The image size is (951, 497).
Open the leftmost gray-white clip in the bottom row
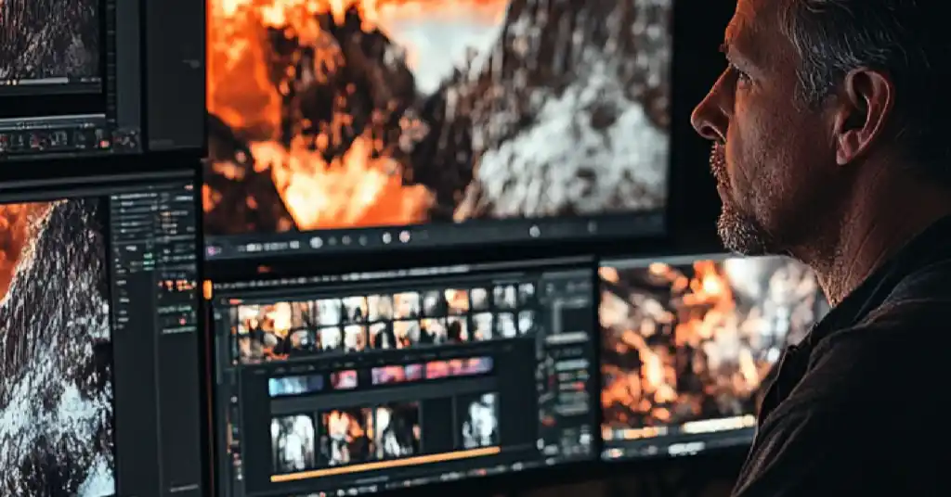tap(293, 442)
